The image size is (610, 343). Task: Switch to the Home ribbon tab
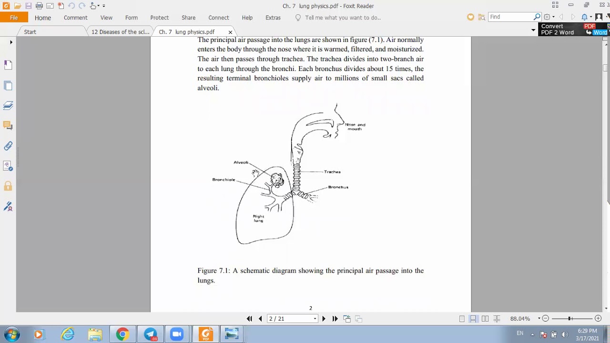(42, 18)
